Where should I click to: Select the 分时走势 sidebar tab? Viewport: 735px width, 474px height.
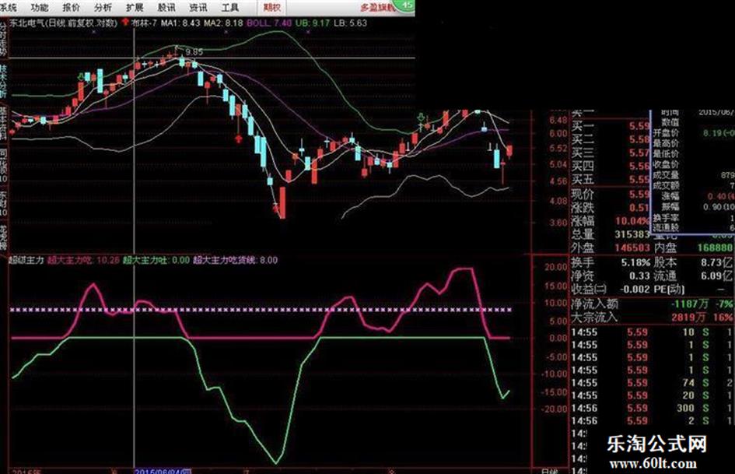coord(4,41)
